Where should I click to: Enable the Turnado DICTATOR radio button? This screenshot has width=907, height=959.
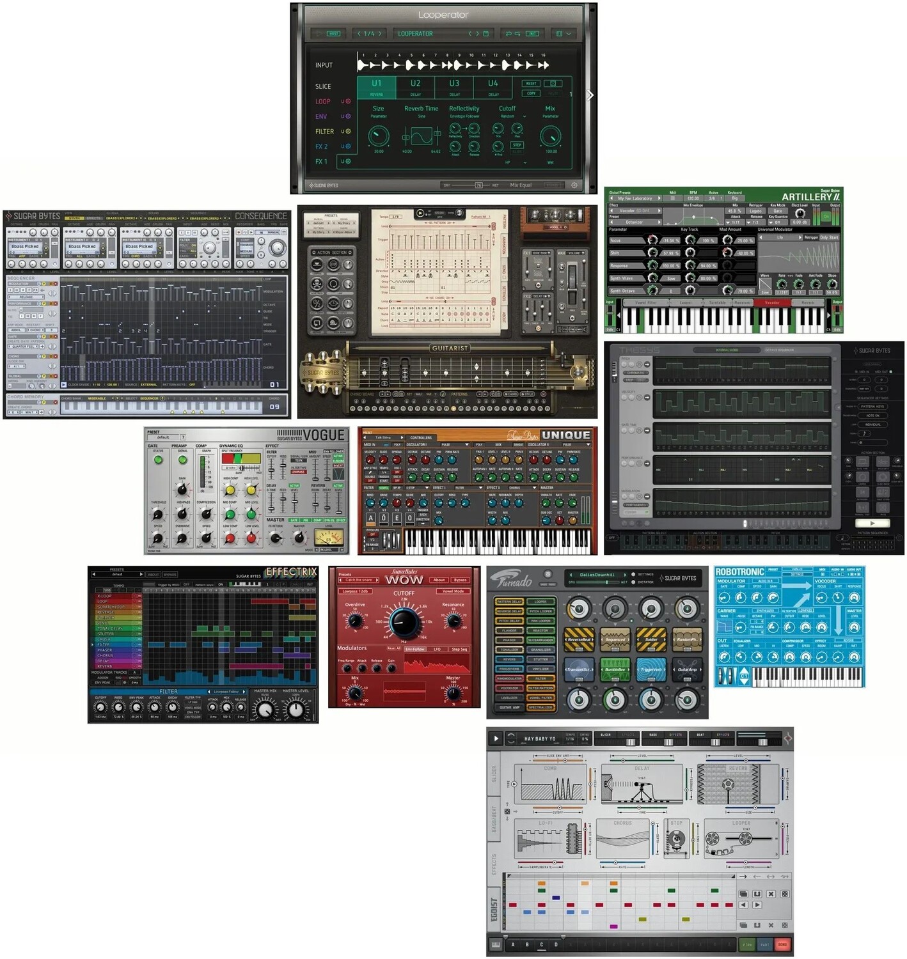pyautogui.click(x=633, y=582)
